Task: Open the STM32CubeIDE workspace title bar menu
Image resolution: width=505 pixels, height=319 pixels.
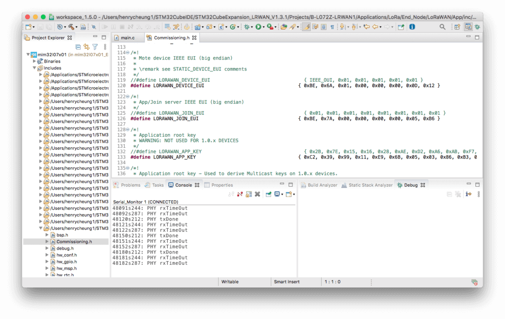Action: (148, 16)
